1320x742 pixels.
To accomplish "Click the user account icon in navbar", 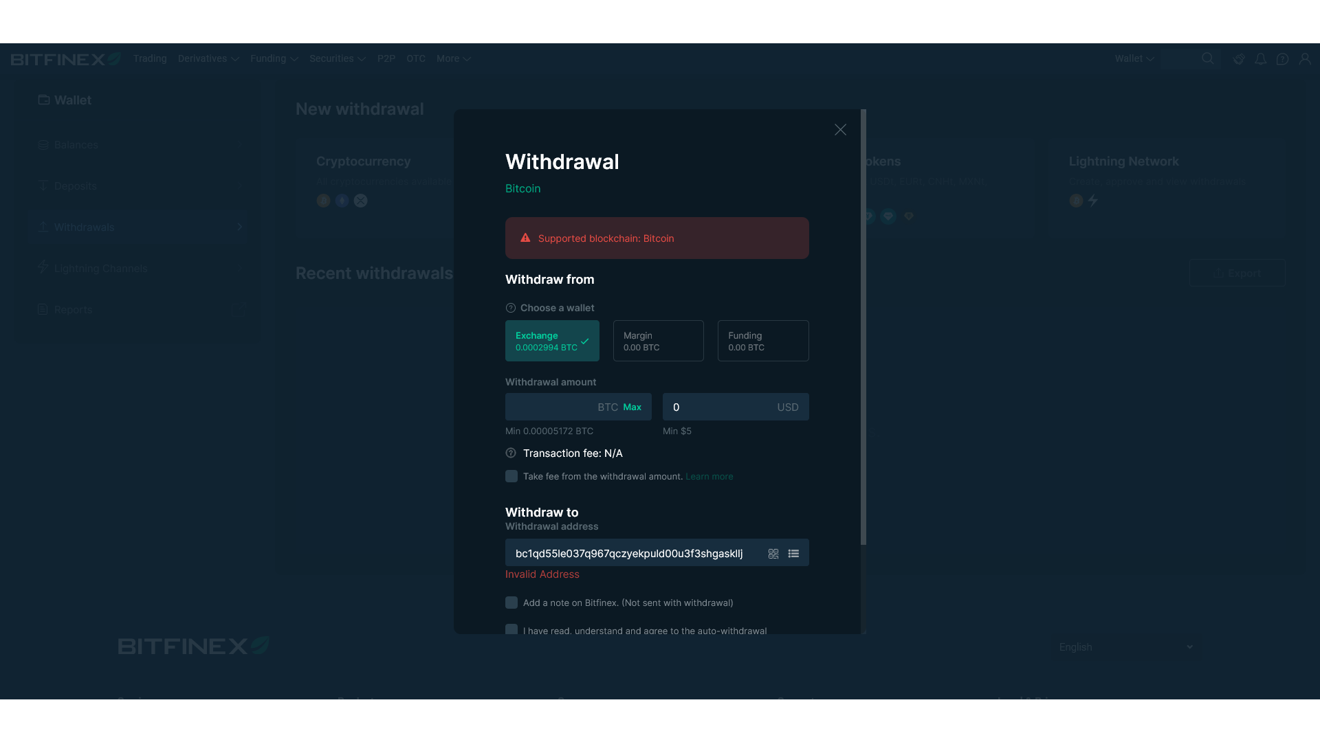I will coord(1305,59).
